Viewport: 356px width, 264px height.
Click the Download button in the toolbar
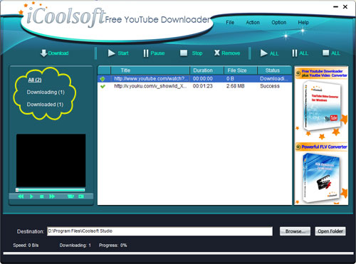tap(54, 53)
